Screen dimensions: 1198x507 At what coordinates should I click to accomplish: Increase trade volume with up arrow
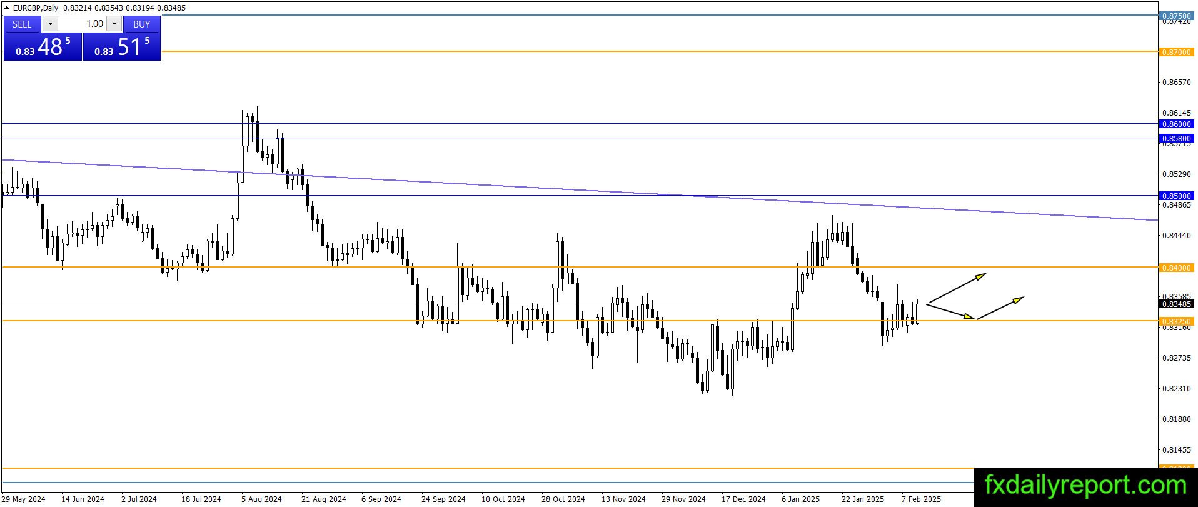pyautogui.click(x=114, y=24)
